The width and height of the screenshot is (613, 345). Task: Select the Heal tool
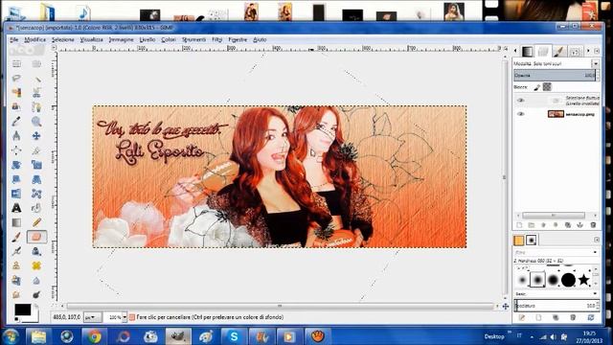pyautogui.click(x=36, y=265)
